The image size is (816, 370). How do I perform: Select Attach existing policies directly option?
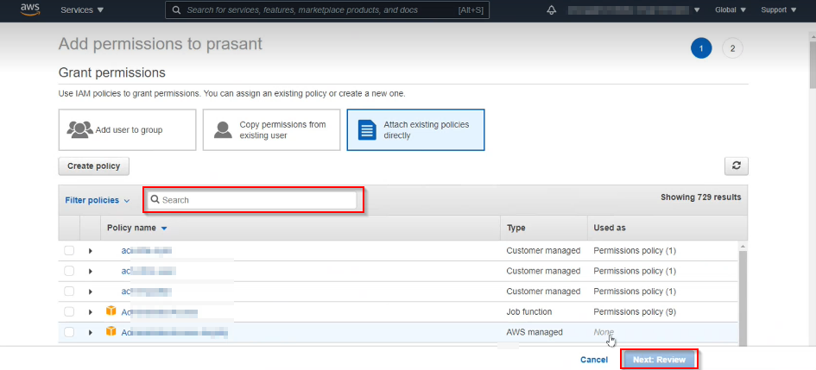416,129
